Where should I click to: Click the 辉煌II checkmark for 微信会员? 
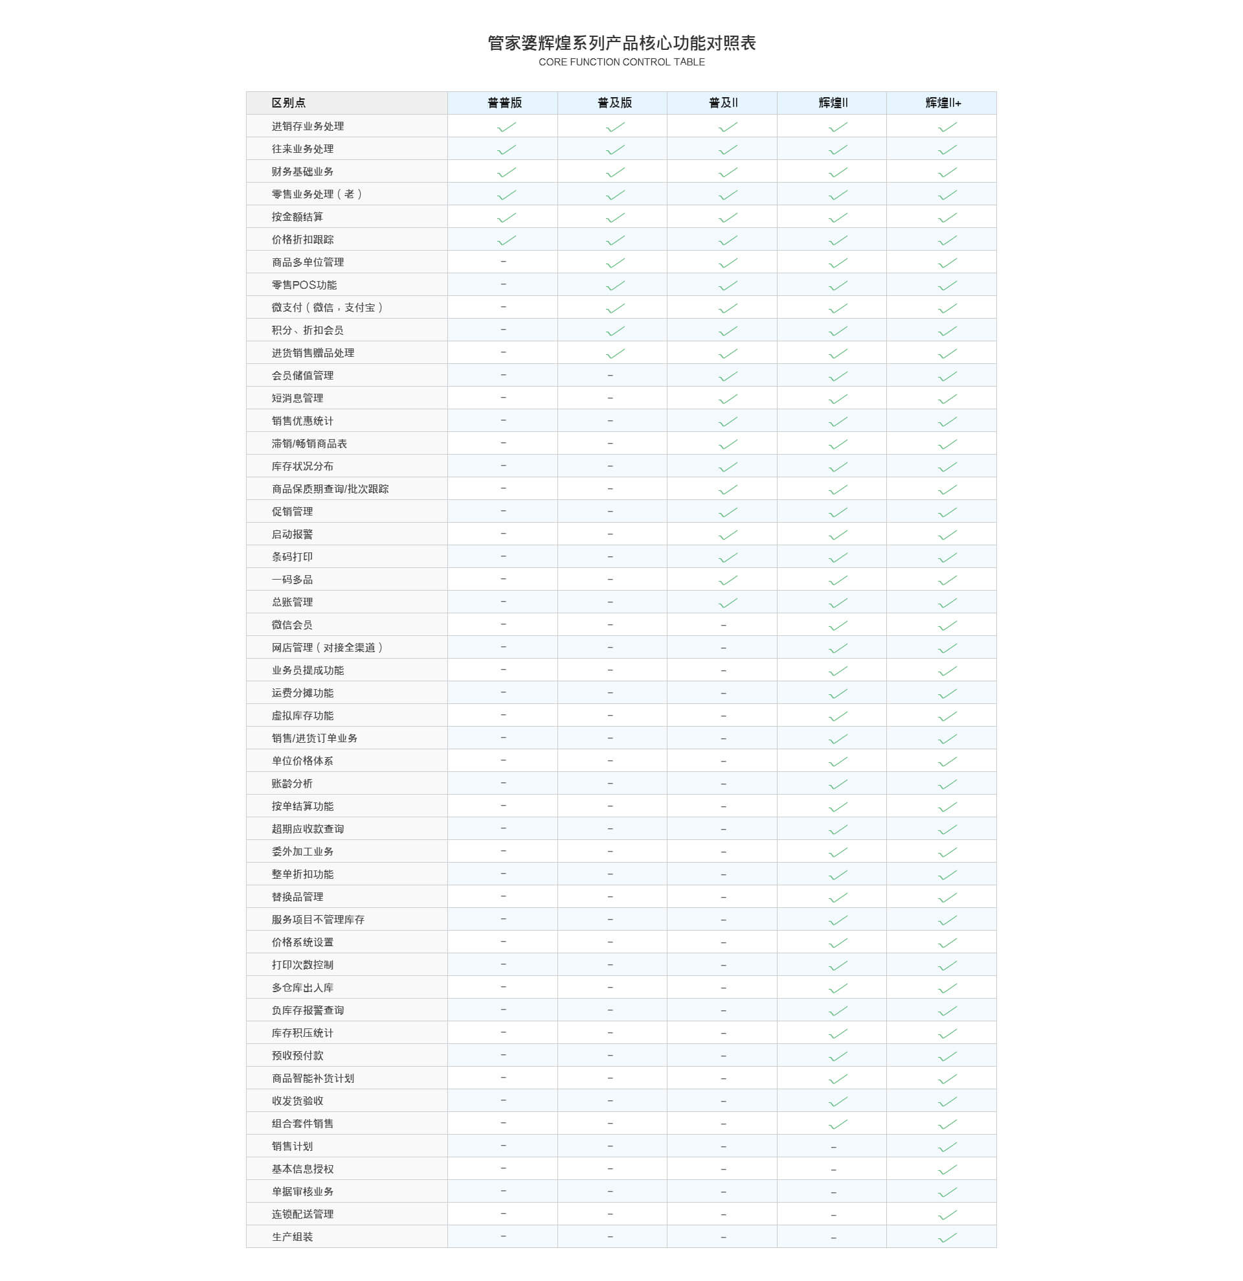click(x=838, y=626)
